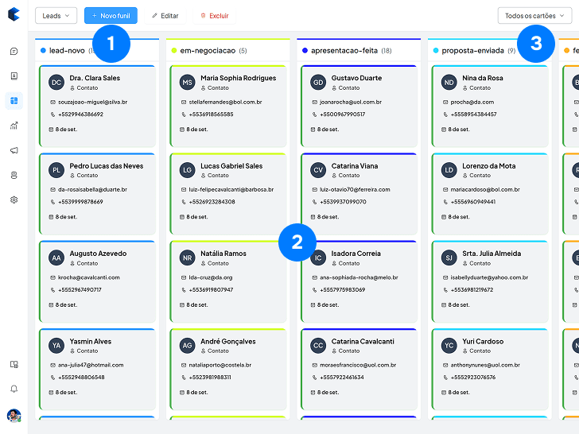Open the 'Todos os cartões' filter dropdown
579x434 pixels.
[533, 16]
